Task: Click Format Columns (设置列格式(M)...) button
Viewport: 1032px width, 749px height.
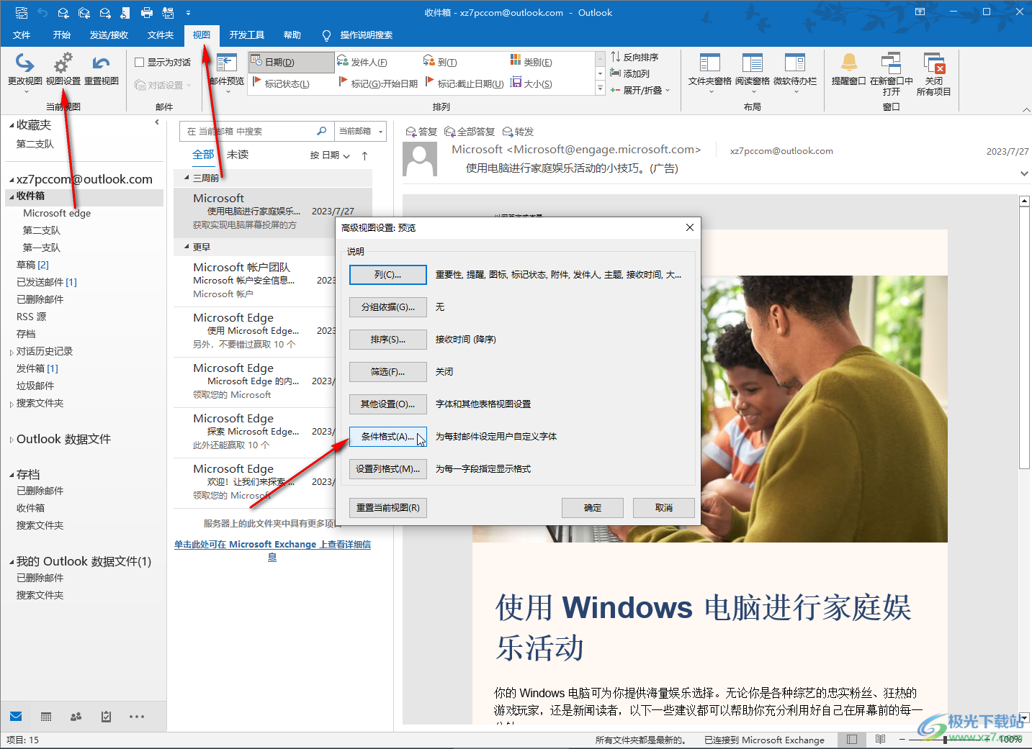Action: click(x=388, y=469)
